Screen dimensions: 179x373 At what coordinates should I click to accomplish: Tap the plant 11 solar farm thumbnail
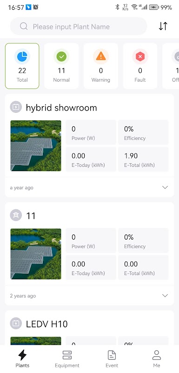pos(36,254)
